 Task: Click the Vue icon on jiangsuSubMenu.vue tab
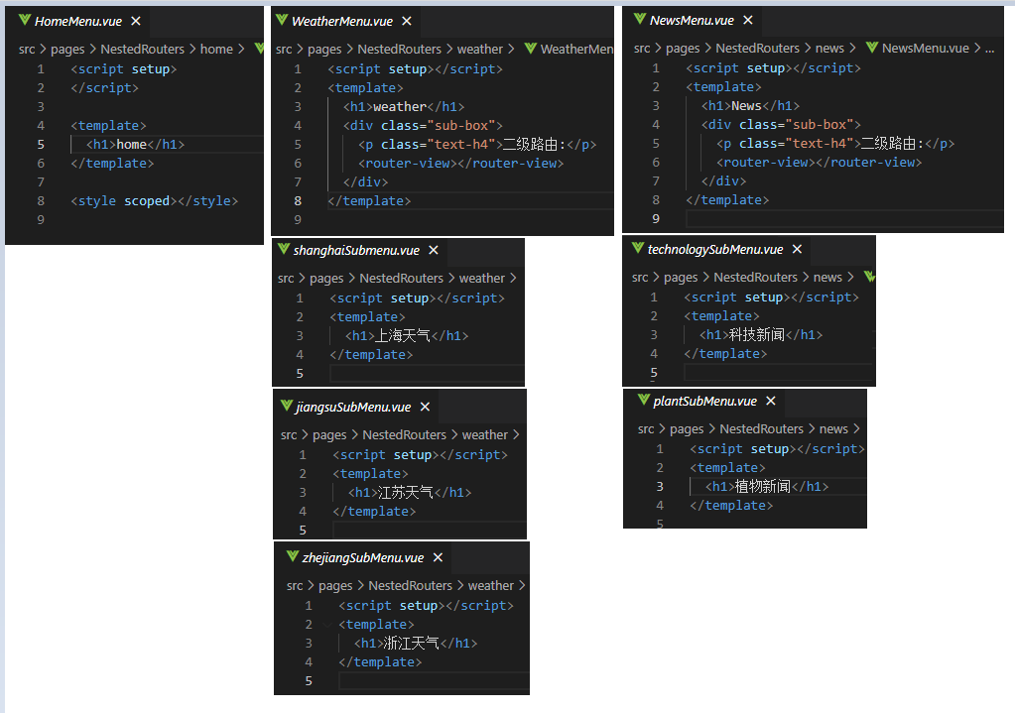[x=287, y=406]
